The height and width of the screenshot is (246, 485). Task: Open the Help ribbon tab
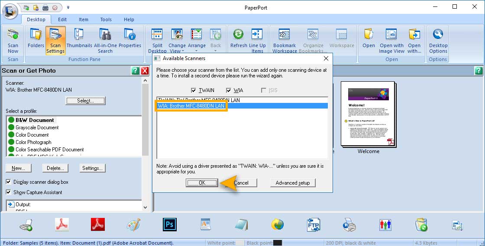pyautogui.click(x=129, y=19)
